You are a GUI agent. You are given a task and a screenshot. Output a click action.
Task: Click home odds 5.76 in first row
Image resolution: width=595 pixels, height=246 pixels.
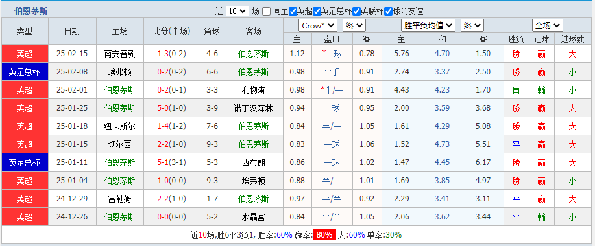pos(402,54)
